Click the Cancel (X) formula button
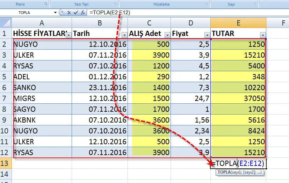Screen dimensions: 289x183 pyautogui.click(x=69, y=12)
